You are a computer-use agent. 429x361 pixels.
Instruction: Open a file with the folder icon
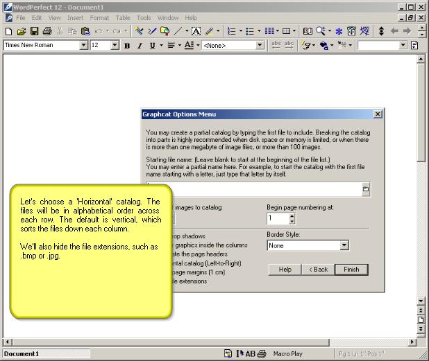22,31
